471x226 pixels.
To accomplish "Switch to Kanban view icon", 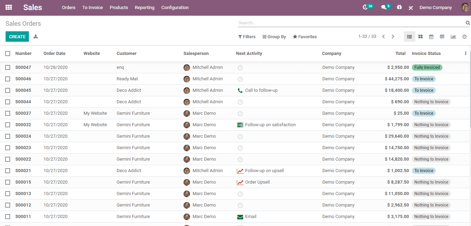I will coord(421,37).
